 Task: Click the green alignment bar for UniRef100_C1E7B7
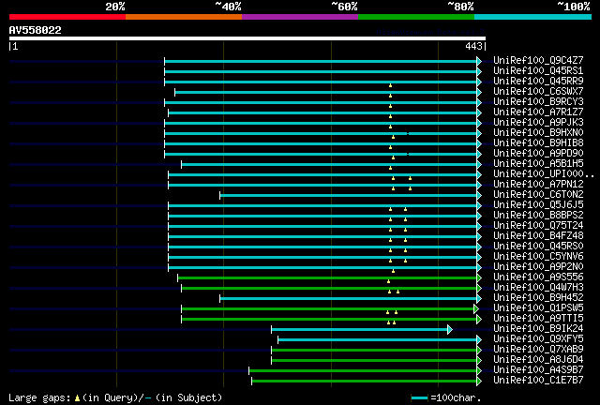pos(365,382)
